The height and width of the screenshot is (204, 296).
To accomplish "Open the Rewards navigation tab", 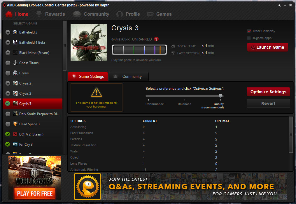I will click(50, 14).
